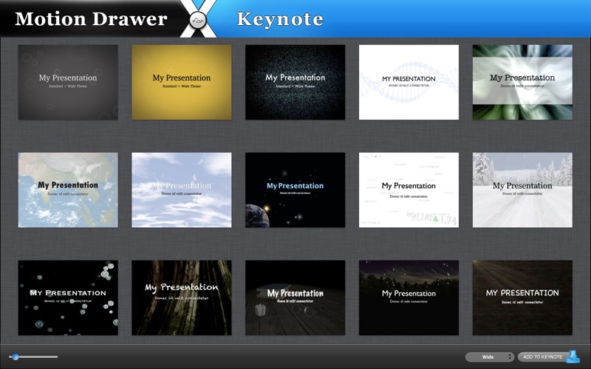Pick the space with planet theme thumbnail
The height and width of the screenshot is (369, 591).
coord(295,190)
